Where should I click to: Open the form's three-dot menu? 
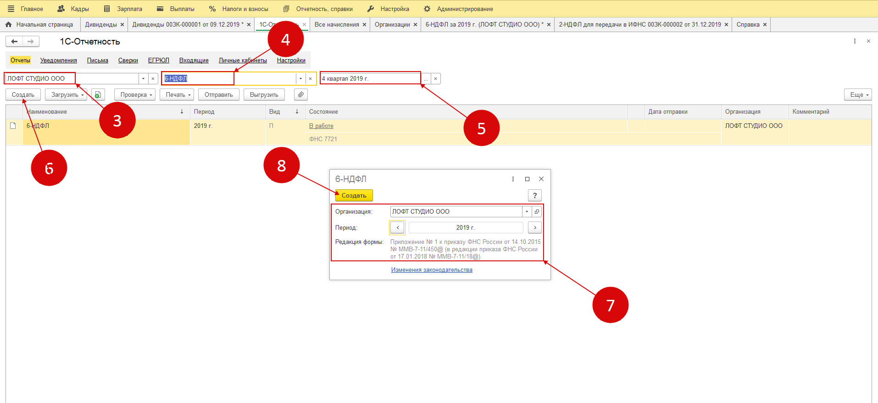(855, 41)
